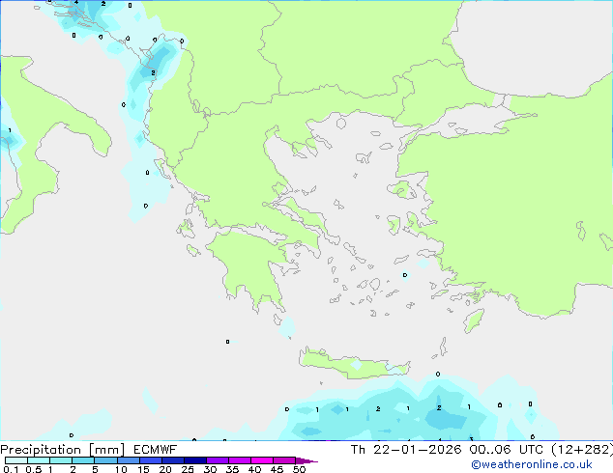Click the '35' legend scale label

click(x=232, y=469)
